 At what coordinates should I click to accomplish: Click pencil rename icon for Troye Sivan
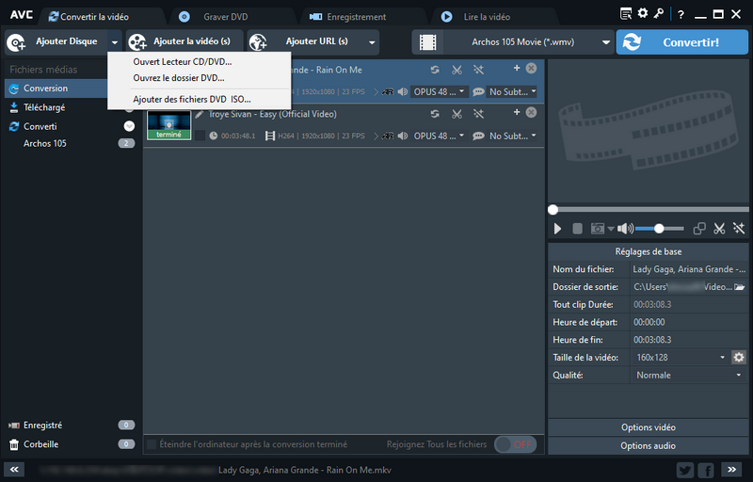[200, 114]
